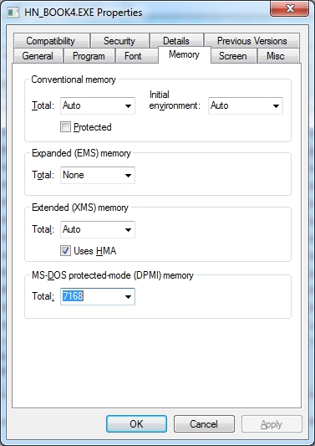Click the Expanded (EMS) memory label

click(81, 153)
